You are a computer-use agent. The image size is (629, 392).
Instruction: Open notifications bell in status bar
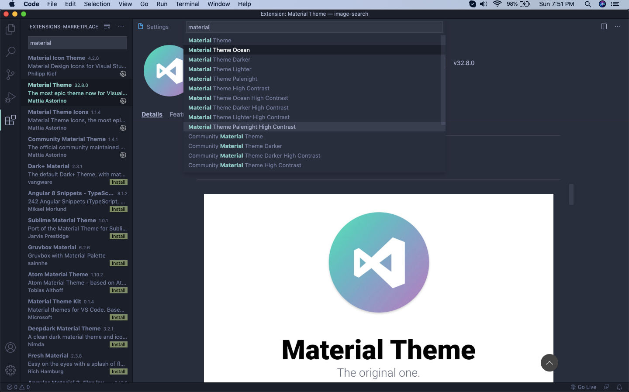tap(619, 387)
